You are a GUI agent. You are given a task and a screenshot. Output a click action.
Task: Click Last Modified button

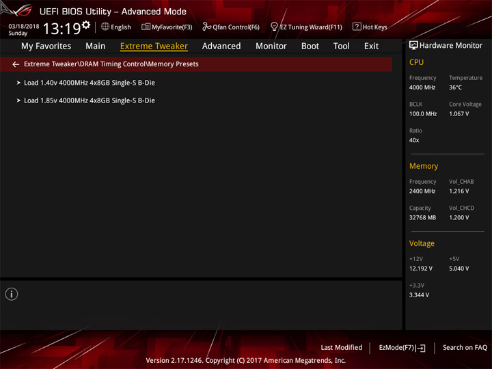(x=342, y=348)
